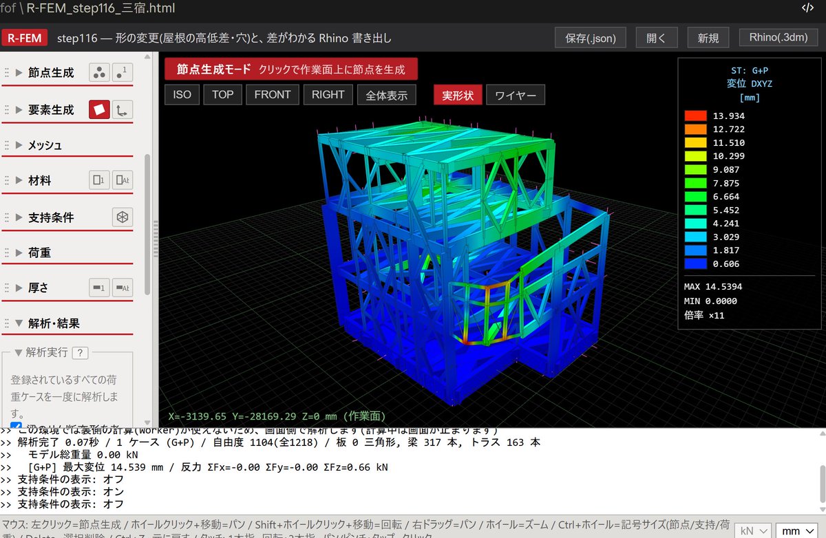Viewport: 826px width, 538px height.
Task: Collapse the 解析・結果 section
Action: (19, 323)
